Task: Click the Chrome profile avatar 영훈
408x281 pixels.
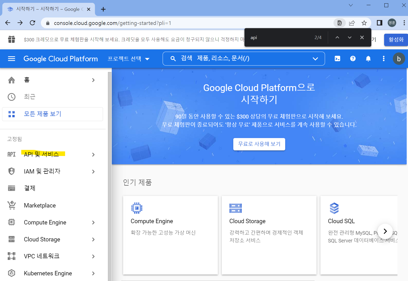Action: 392,23
